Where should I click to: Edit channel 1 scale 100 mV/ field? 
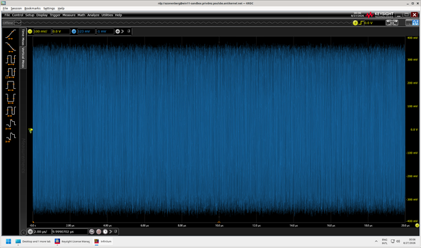(x=42, y=32)
